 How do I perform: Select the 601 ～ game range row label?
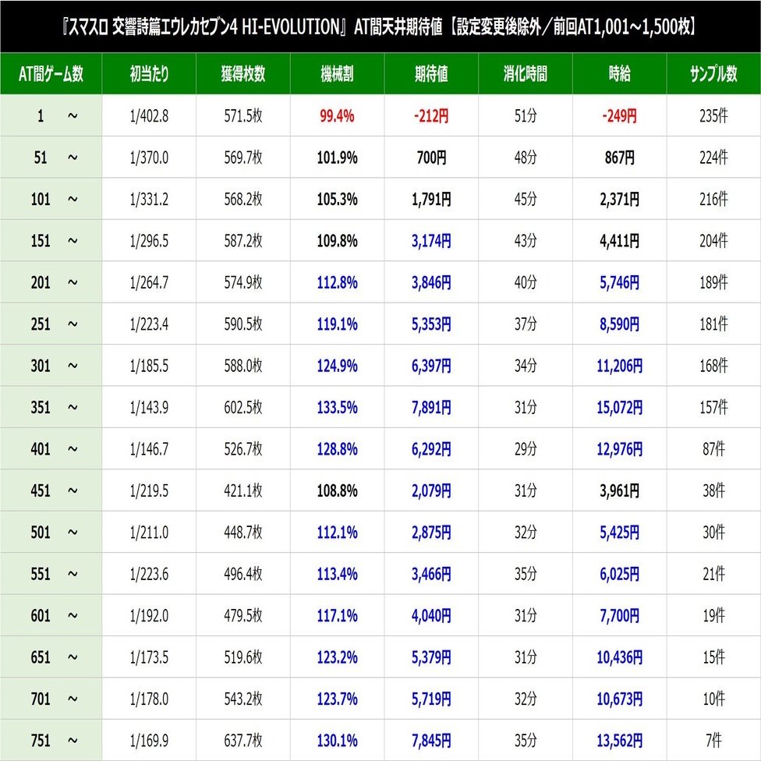pyautogui.click(x=51, y=615)
